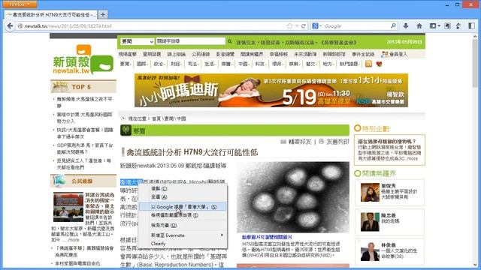
Task: Select the H7N9 article tab
Action: 50,14
